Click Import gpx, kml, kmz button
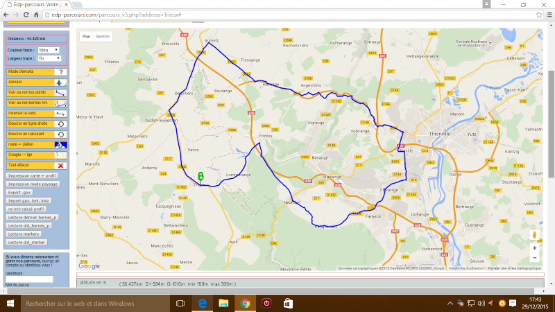The width and height of the screenshot is (555, 312). coord(28,201)
